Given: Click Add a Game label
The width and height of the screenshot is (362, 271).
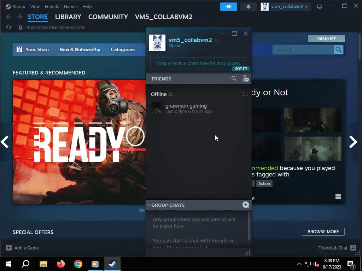Looking at the screenshot, I should point(27,248).
